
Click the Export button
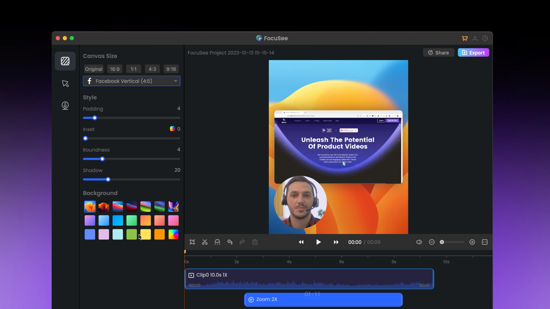click(473, 53)
